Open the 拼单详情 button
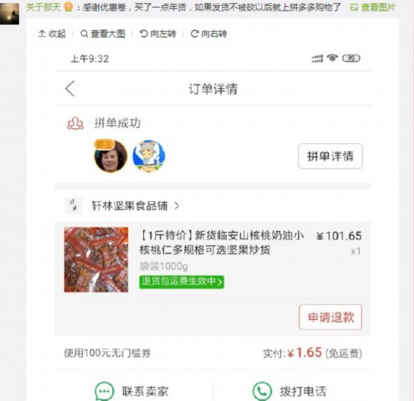This screenshot has width=414, height=401. point(330,156)
